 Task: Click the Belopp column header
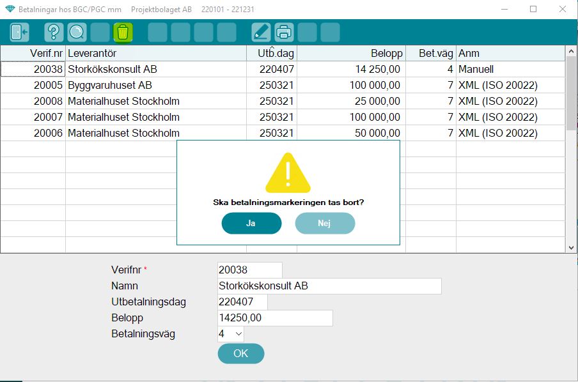point(351,54)
